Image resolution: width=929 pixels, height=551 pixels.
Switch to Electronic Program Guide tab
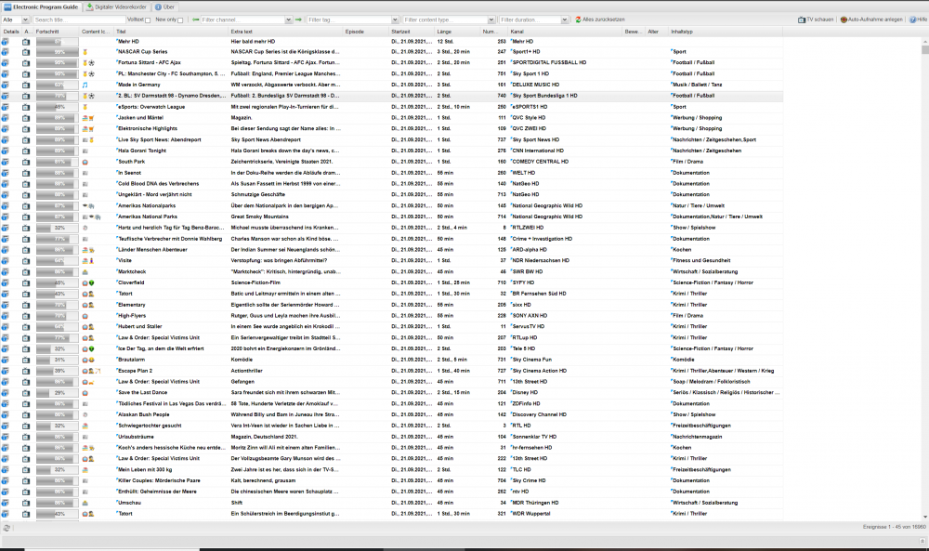tap(42, 7)
